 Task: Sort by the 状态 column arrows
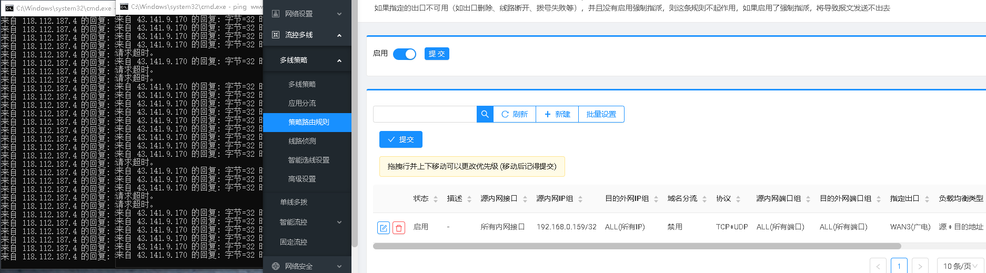(436, 199)
